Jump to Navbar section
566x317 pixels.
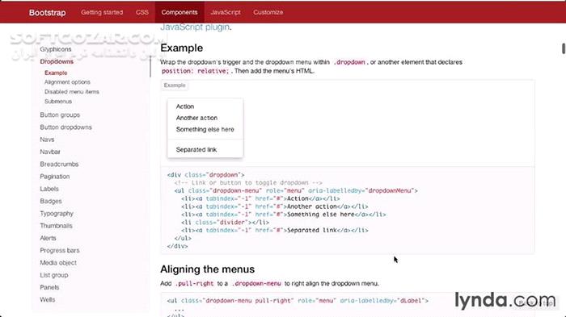[x=50, y=152]
